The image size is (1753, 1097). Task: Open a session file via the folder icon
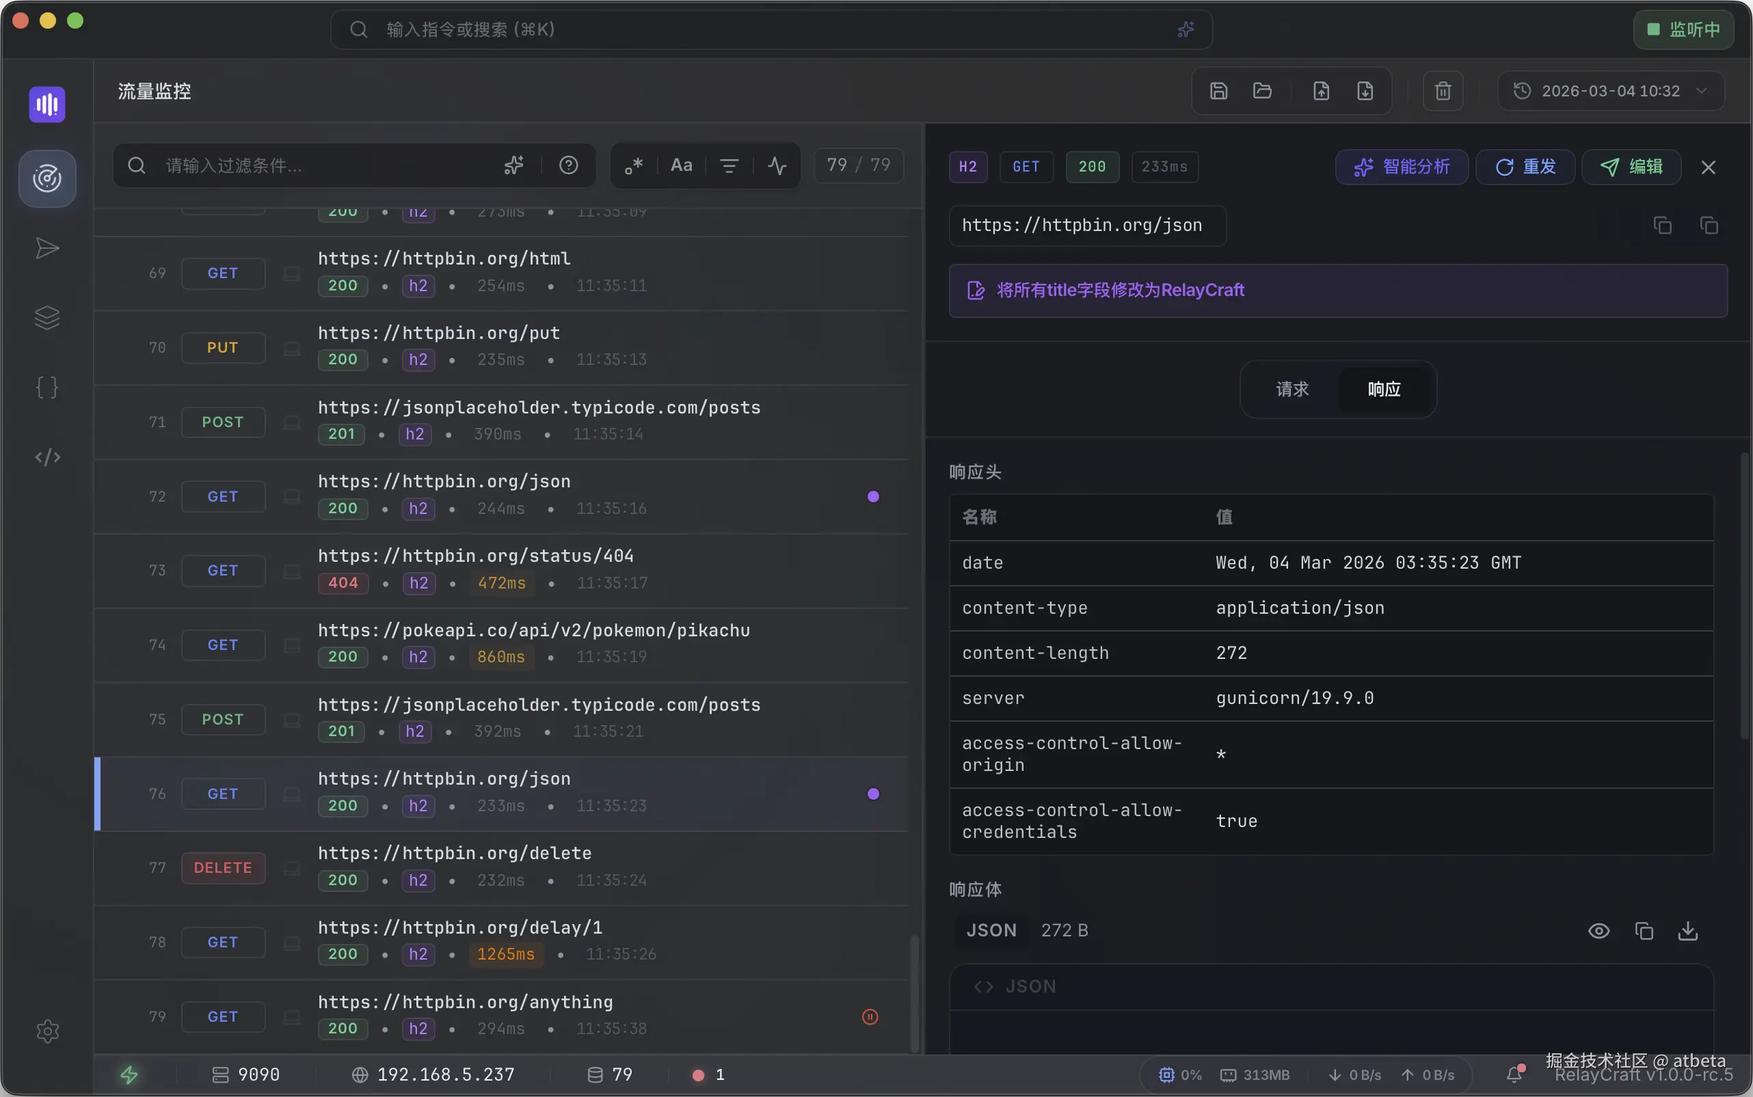click(1263, 90)
